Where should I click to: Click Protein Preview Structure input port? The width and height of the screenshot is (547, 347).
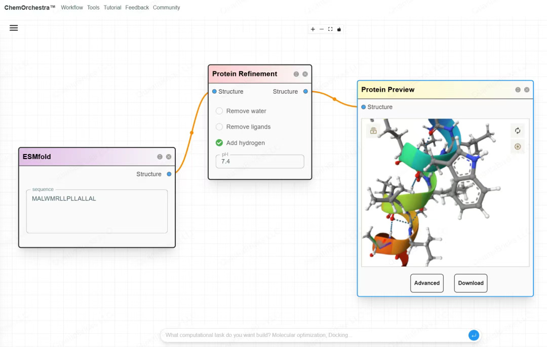(364, 107)
